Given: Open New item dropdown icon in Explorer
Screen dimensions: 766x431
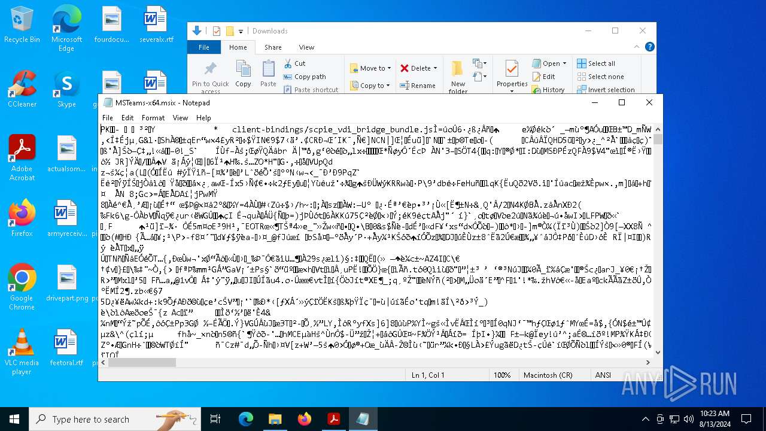Looking at the screenshot, I should tap(479, 63).
